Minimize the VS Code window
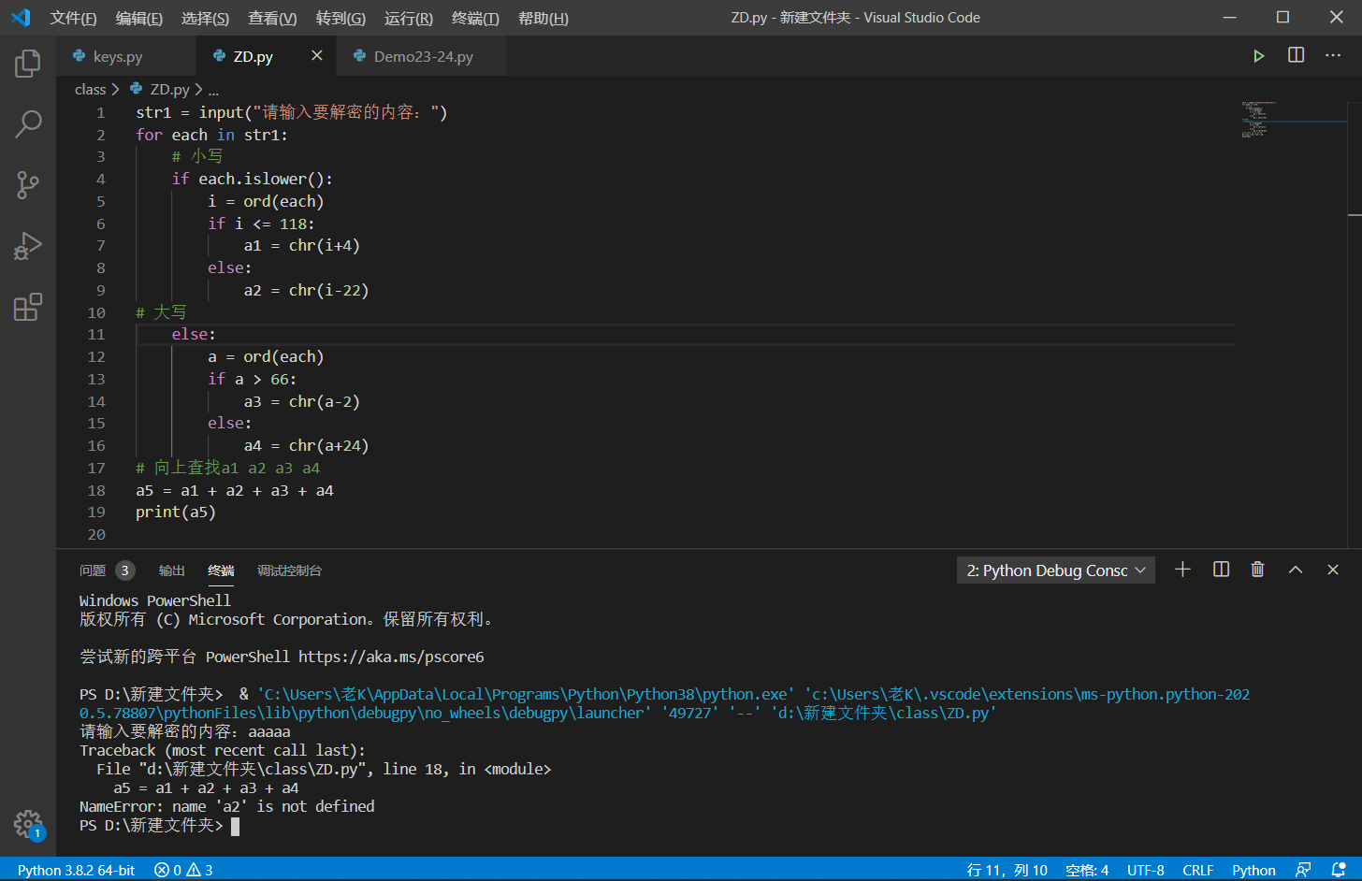Image resolution: width=1362 pixels, height=881 pixels. [x=1229, y=18]
